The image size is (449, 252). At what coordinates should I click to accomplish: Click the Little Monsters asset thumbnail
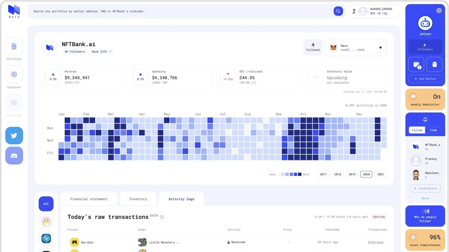(142, 242)
